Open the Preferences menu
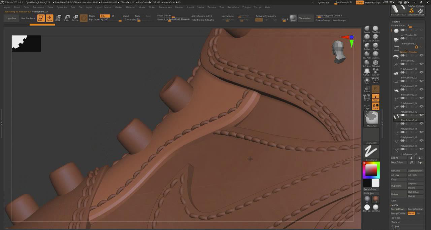The height and width of the screenshot is (230, 431). (x=165, y=7)
